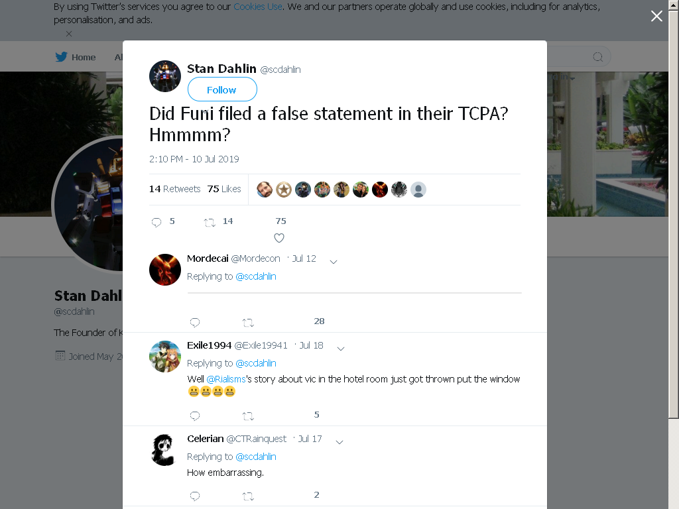Open the Cookies Use link

(258, 7)
